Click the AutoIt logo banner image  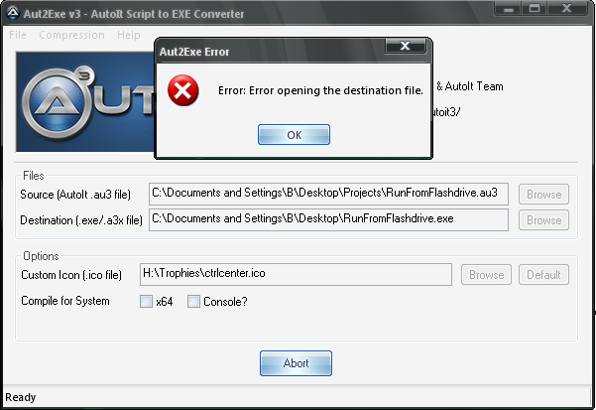coord(85,102)
